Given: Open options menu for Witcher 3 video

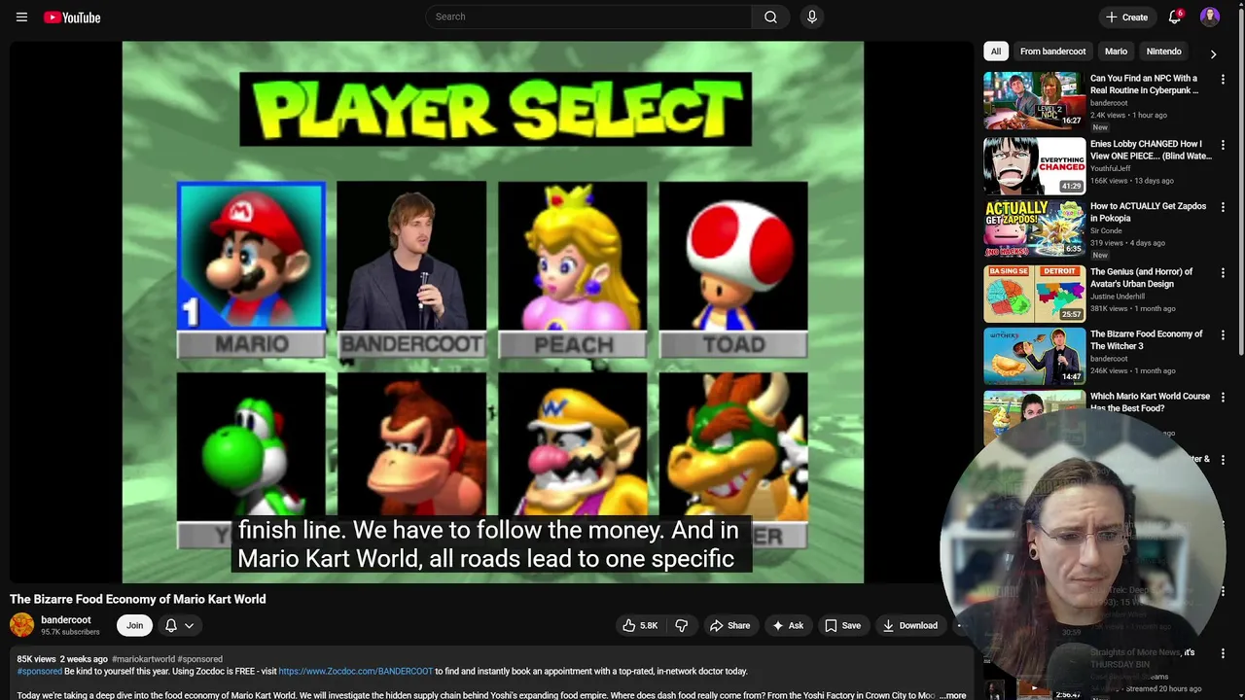Looking at the screenshot, I should click(1223, 335).
